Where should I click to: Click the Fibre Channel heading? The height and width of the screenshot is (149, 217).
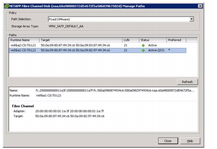pos(23,106)
